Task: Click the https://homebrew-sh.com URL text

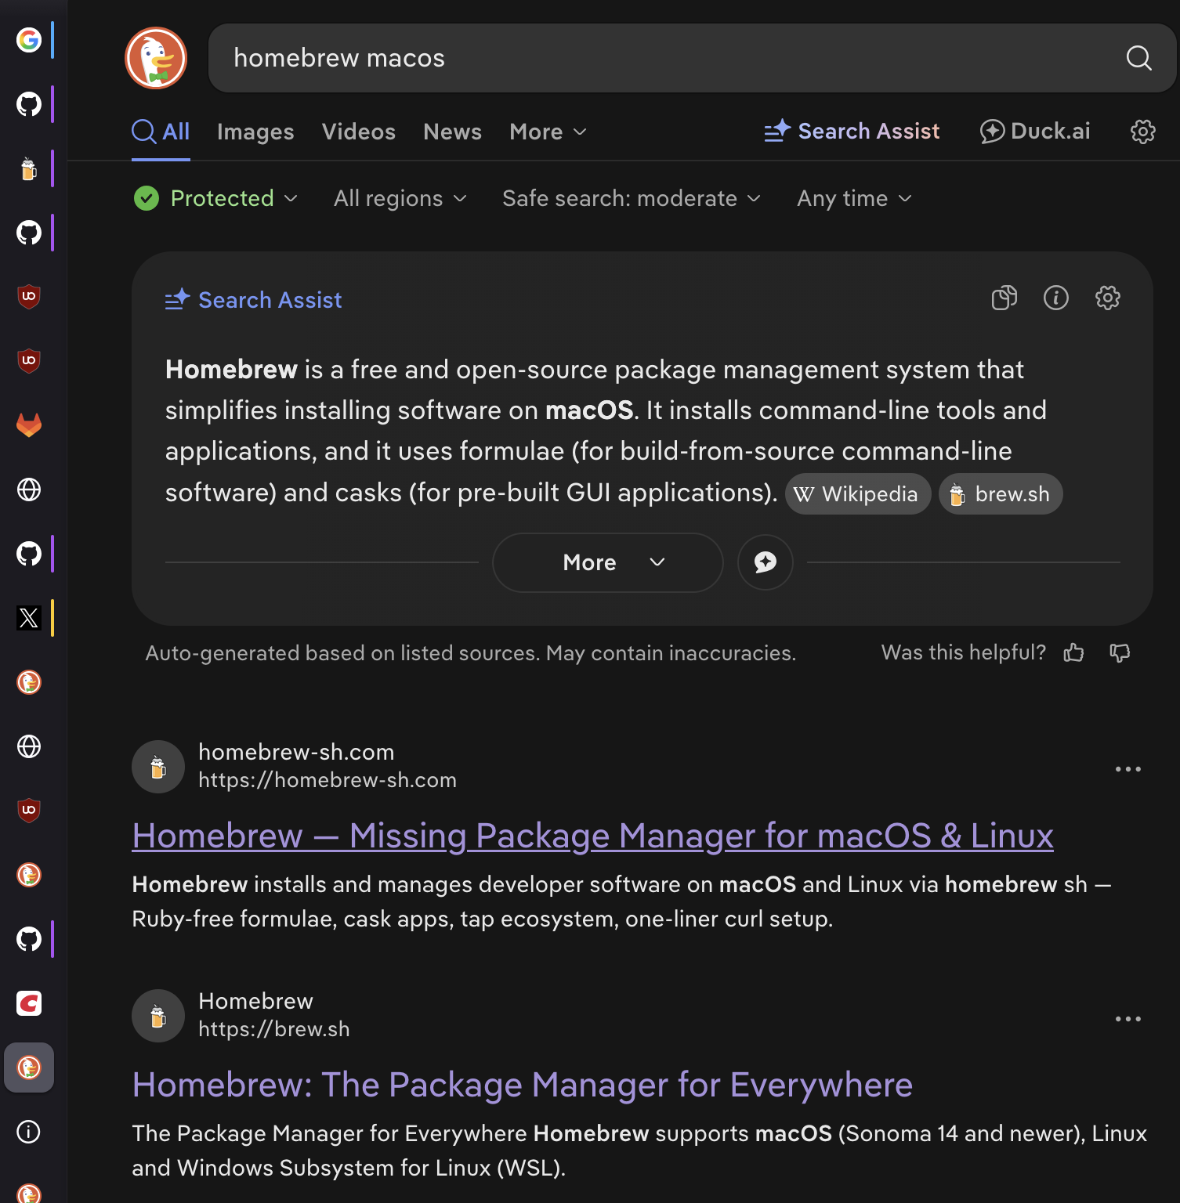Action: point(328,780)
